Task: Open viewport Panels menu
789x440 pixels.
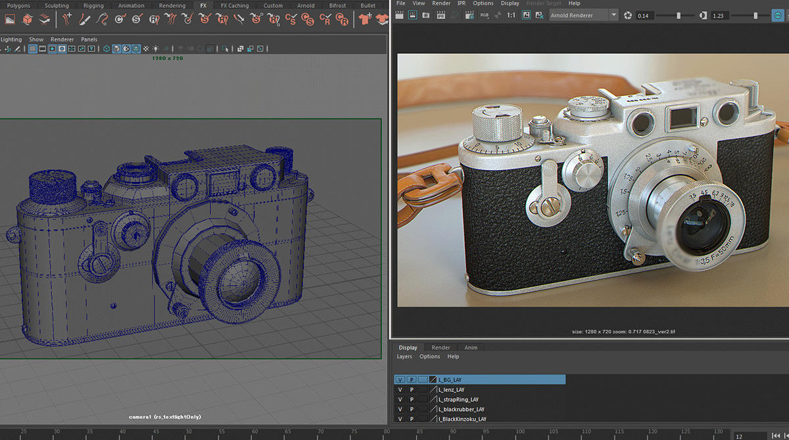Action: [x=89, y=39]
